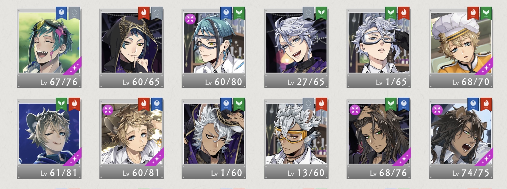Viewport: 507px width, 189px height.
Task: Select the Lv 67/76 character card
Action: pos(49,48)
